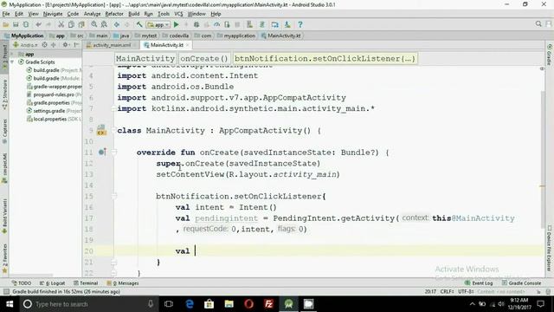554x312 pixels.
Task: Collapse the setOnClickListener fold marker
Action: (x=114, y=196)
